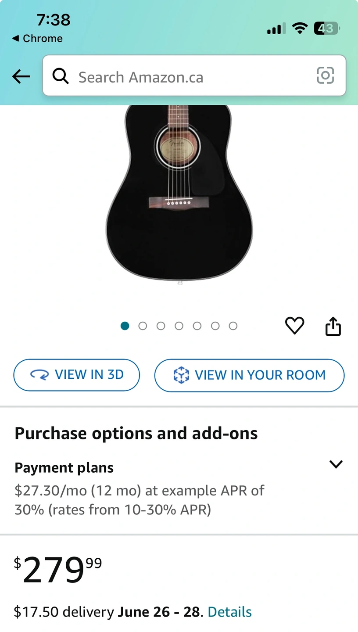Return to Chrome via back indicator
The height and width of the screenshot is (632, 358).
(37, 39)
